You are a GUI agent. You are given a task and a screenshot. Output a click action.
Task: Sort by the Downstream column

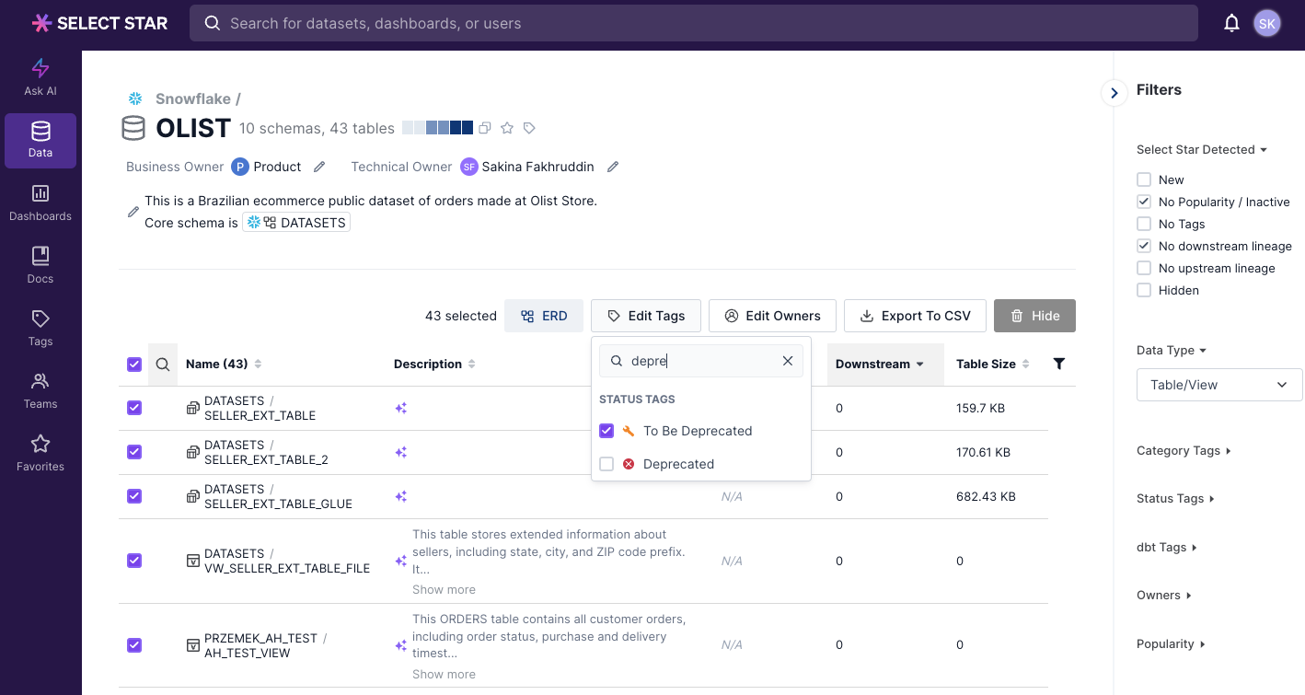[x=880, y=364]
